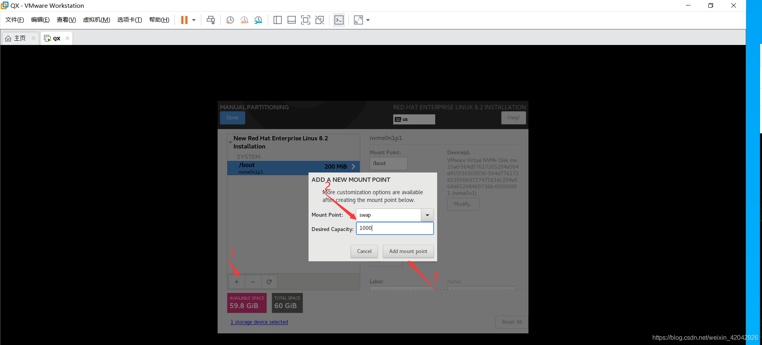Click the nvme0n1p1 partition heading

(x=386, y=138)
